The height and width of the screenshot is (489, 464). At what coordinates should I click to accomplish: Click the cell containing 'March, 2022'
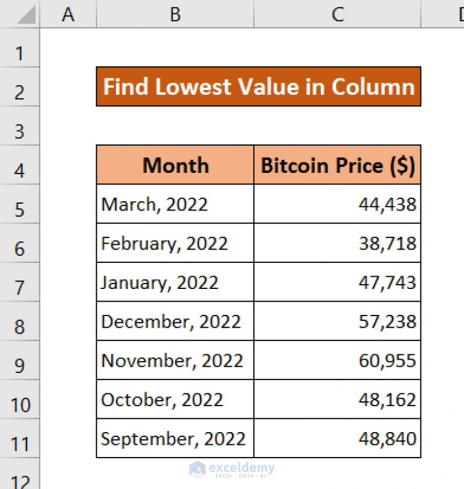point(175,204)
